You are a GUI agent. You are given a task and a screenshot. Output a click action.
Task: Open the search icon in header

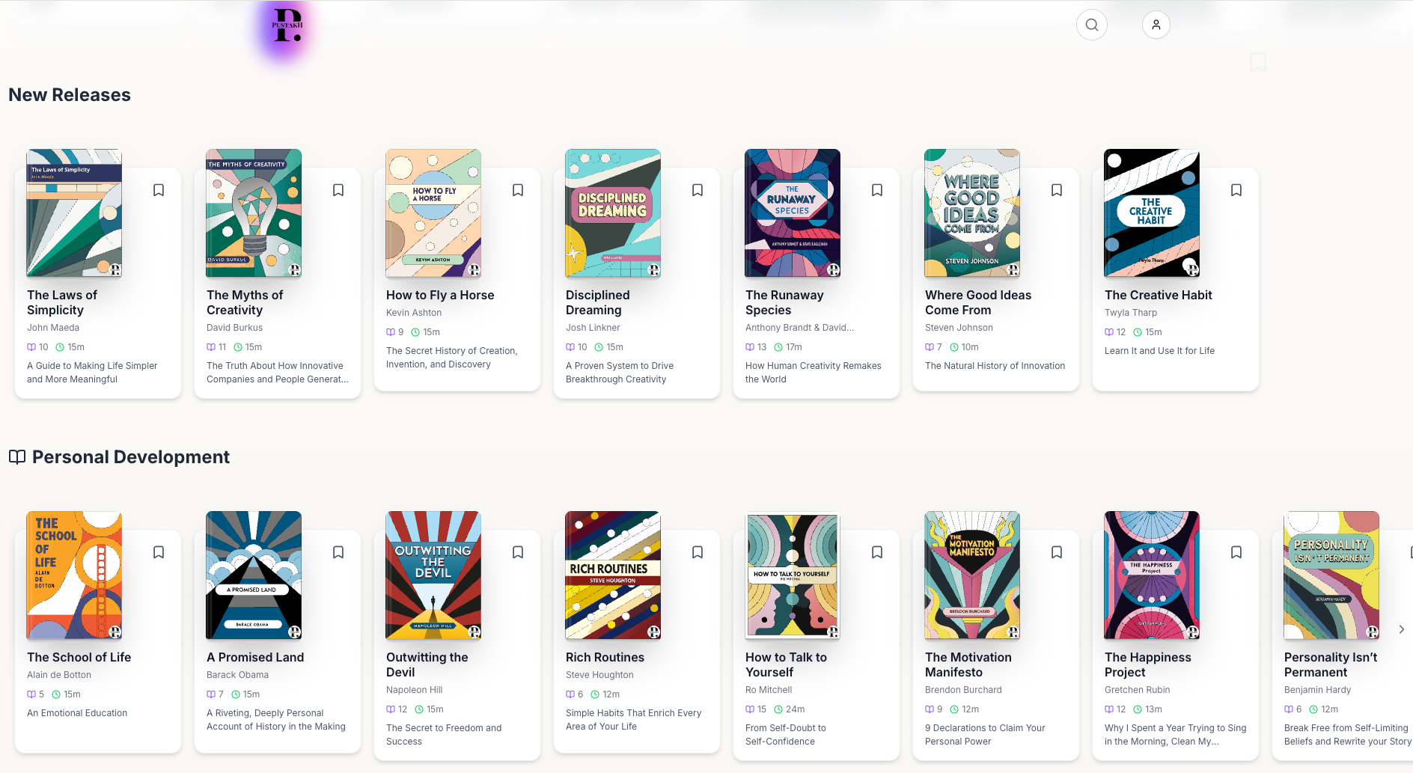coord(1091,25)
